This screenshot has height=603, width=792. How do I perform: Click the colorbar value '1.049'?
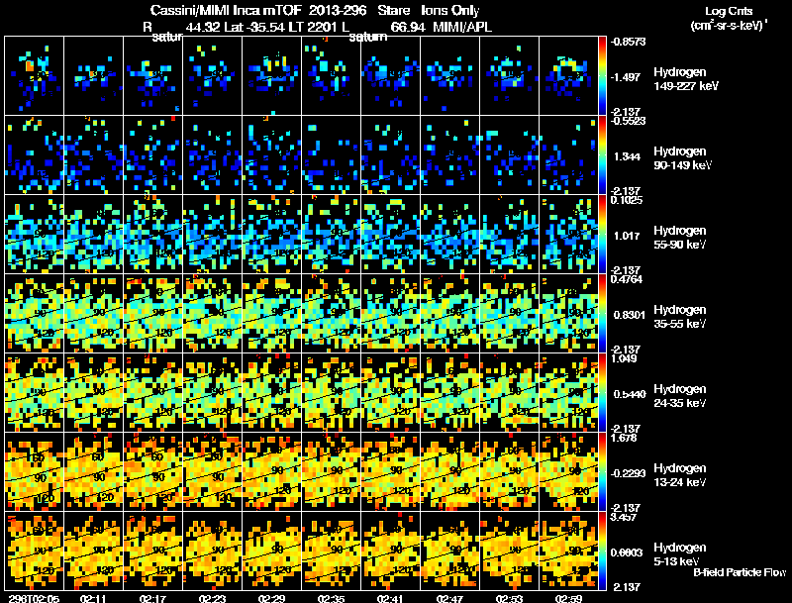click(624, 358)
